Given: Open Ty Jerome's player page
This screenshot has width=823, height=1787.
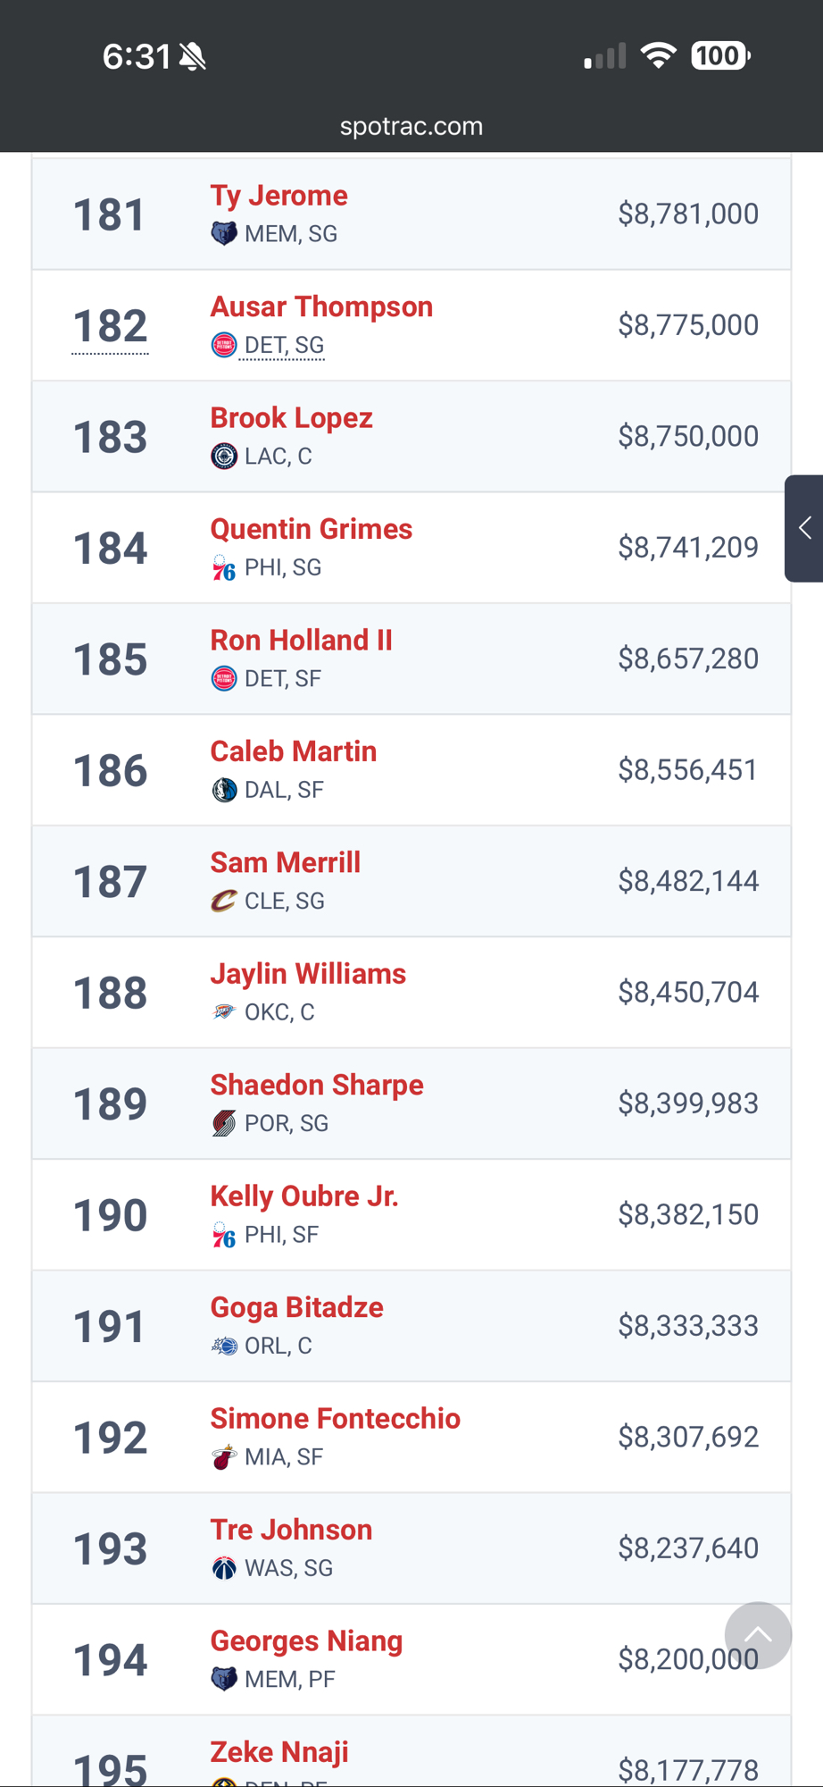Looking at the screenshot, I should (278, 196).
